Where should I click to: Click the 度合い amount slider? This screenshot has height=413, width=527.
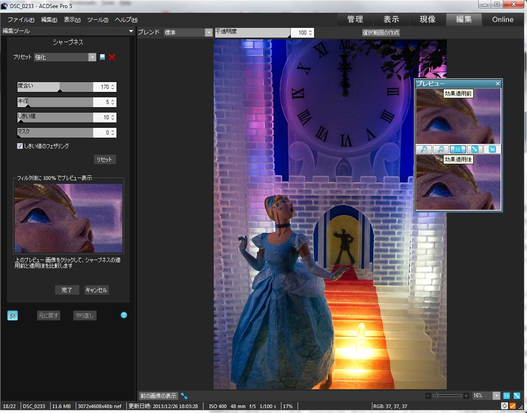(x=55, y=87)
